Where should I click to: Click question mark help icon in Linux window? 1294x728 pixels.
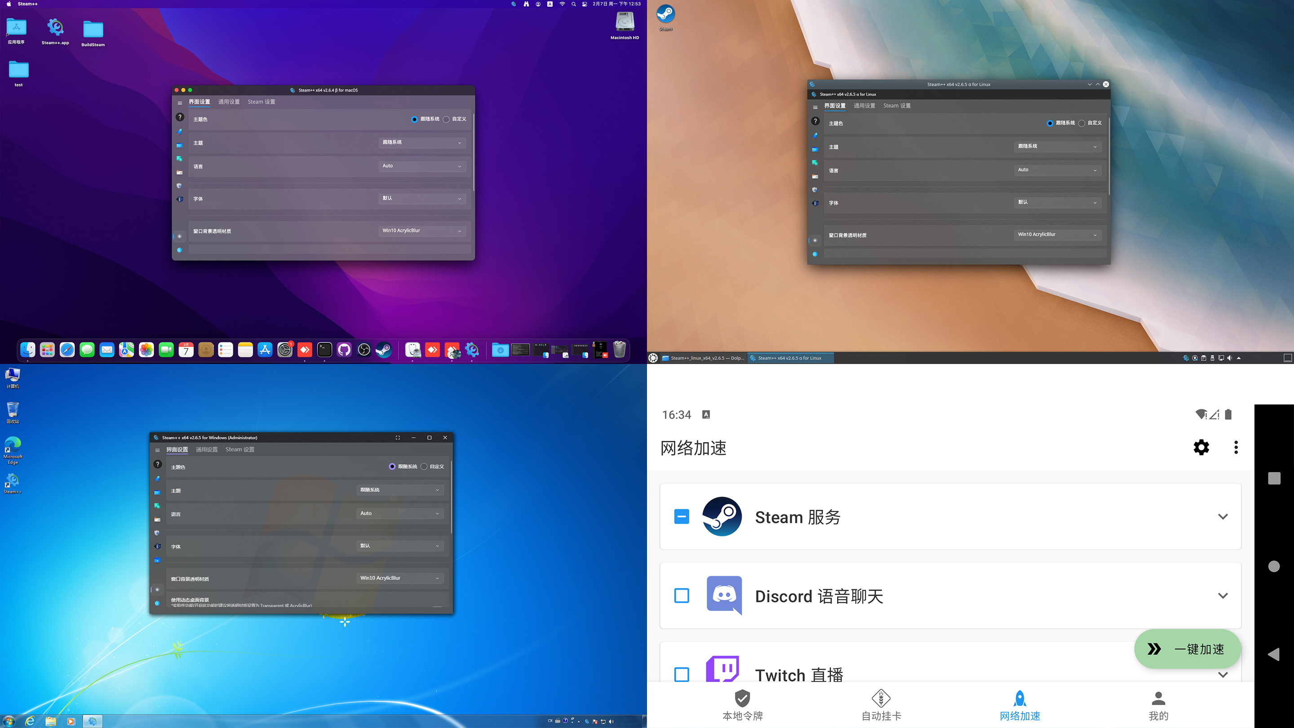(815, 121)
